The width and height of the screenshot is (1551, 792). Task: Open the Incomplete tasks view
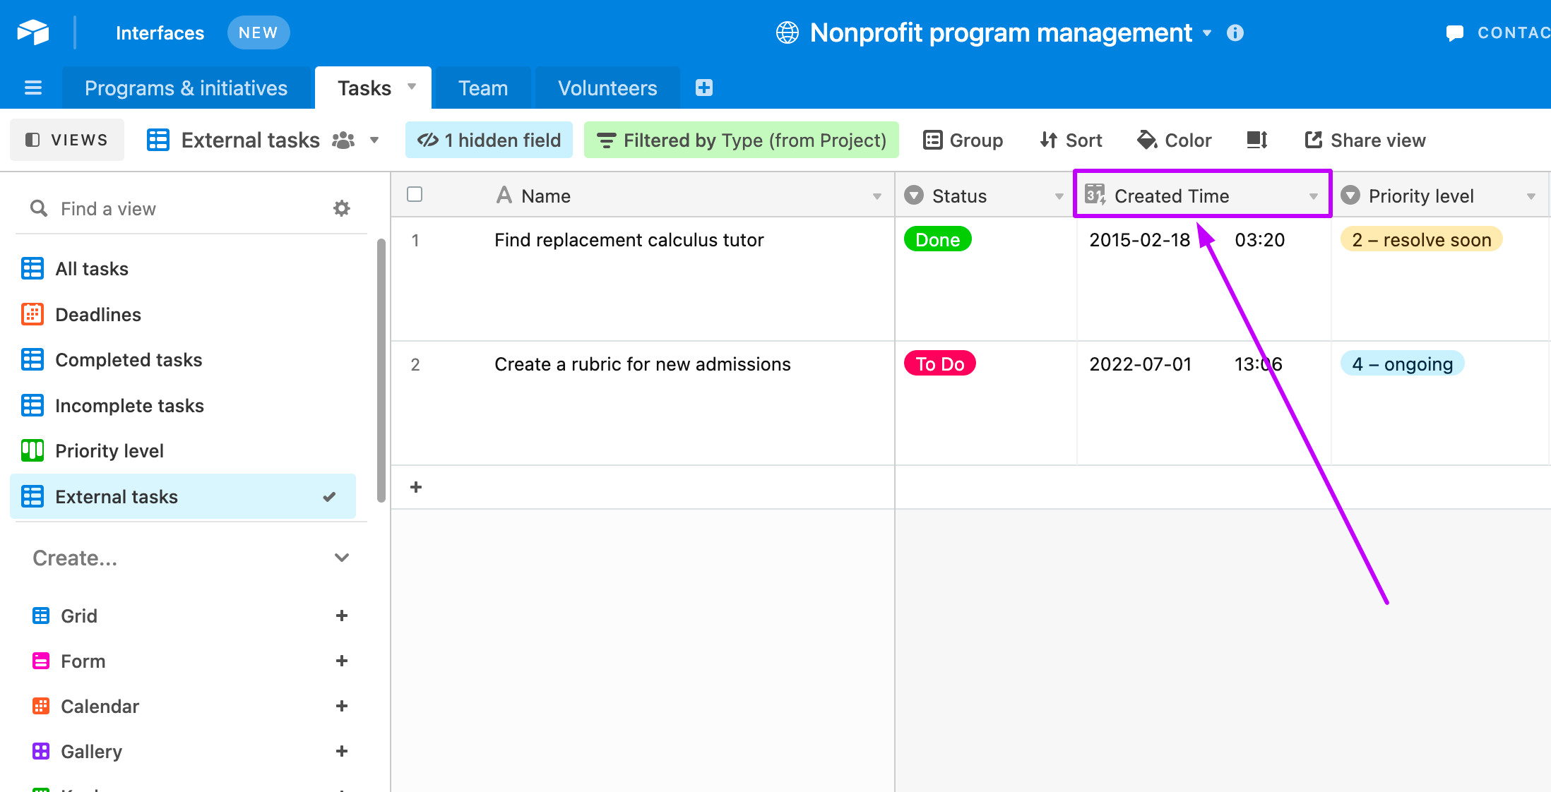coord(183,405)
